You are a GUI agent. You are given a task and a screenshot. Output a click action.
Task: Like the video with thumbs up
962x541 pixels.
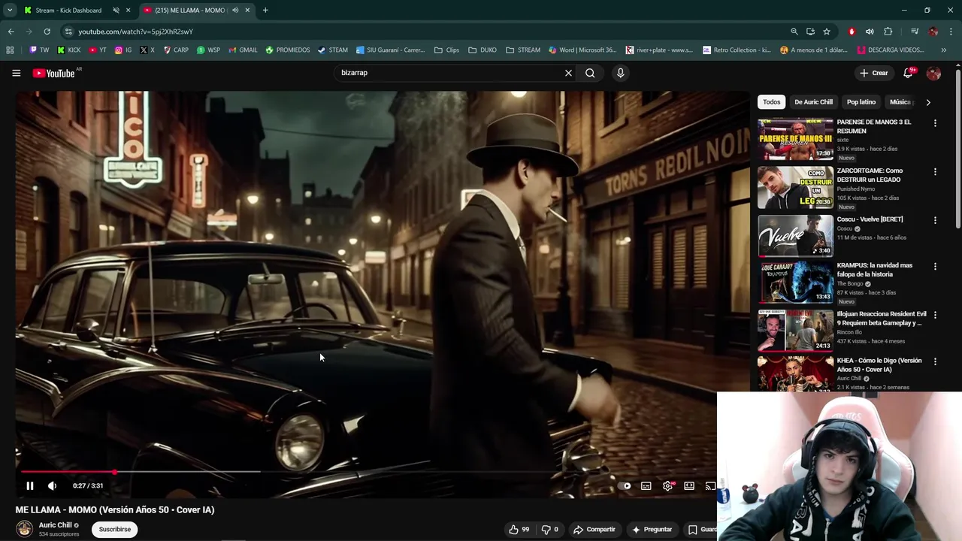tap(519, 529)
